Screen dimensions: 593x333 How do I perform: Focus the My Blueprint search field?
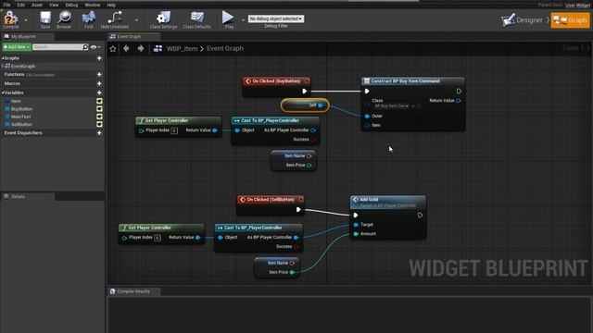(x=57, y=47)
